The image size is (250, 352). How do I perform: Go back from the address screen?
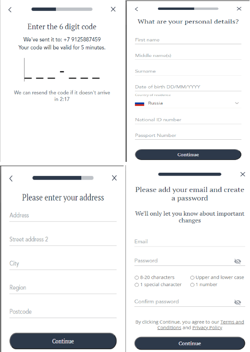[x=11, y=178]
